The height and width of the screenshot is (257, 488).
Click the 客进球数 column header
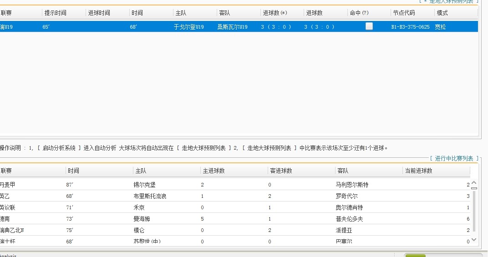click(281, 171)
